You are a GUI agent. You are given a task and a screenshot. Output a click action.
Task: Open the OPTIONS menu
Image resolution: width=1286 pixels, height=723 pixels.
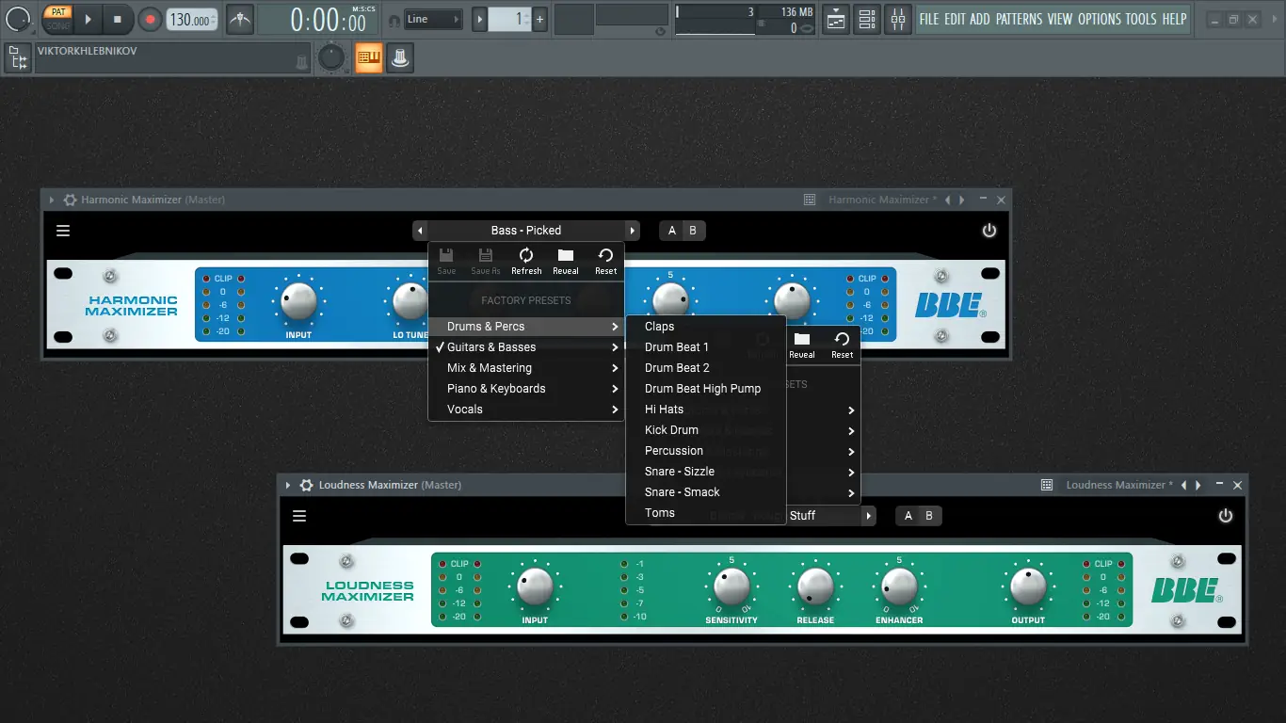[x=1099, y=19]
